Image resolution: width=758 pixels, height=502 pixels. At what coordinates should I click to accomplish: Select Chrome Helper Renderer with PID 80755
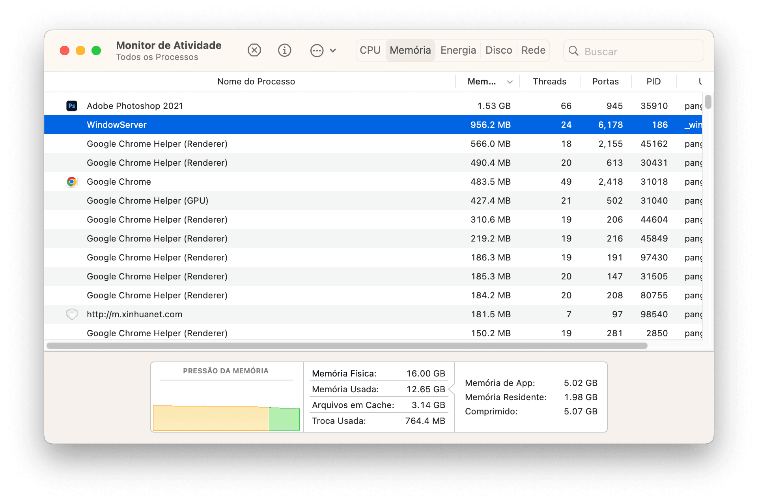(373, 295)
